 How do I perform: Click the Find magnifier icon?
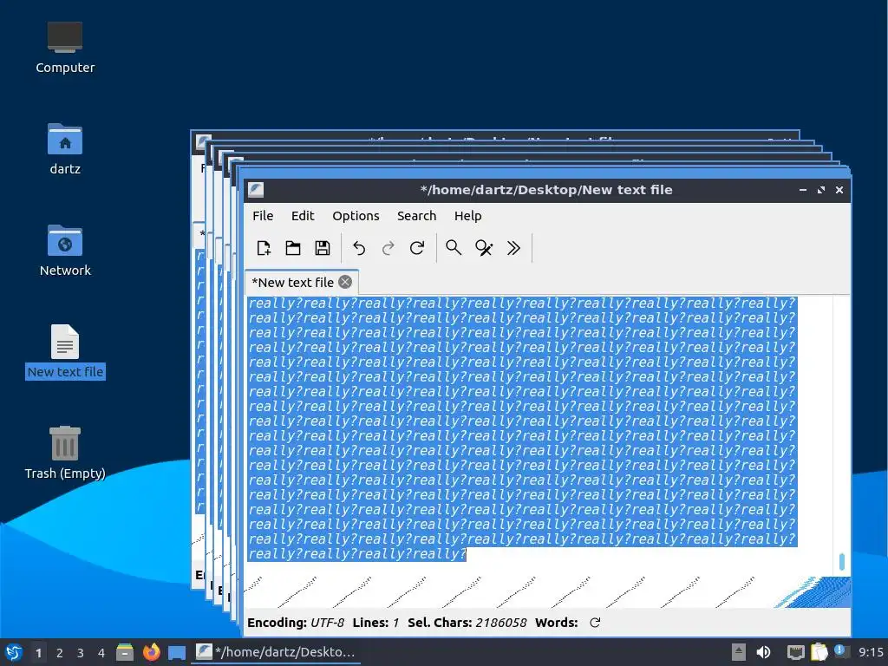[x=453, y=248]
